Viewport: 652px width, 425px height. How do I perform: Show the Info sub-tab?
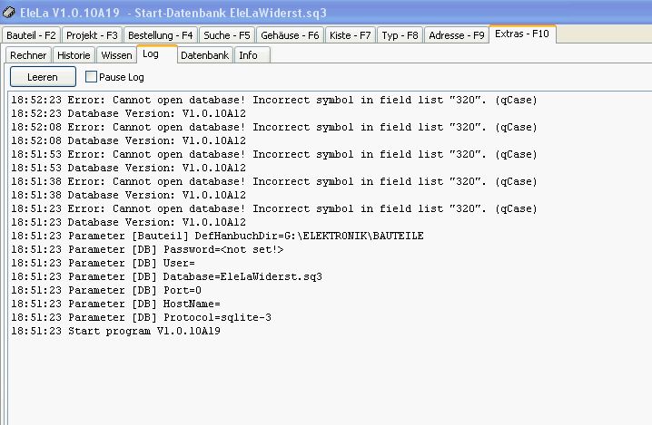click(x=248, y=55)
